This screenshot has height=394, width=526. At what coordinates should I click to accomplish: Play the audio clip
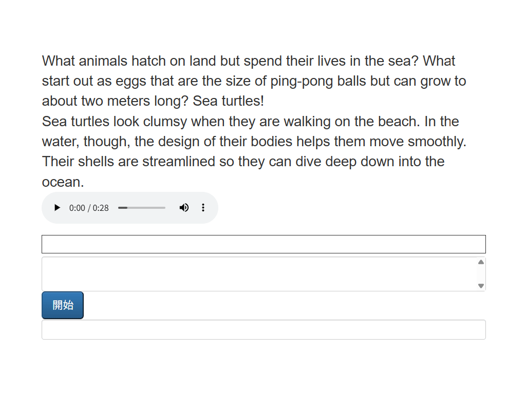click(57, 208)
